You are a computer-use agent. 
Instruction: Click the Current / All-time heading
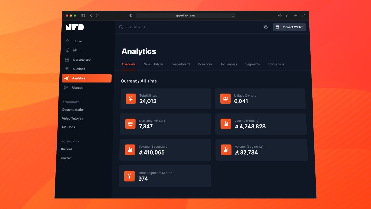click(139, 81)
